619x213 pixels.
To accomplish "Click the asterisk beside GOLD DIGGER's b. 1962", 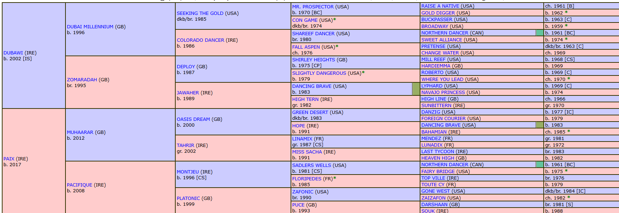I will (x=566, y=13).
